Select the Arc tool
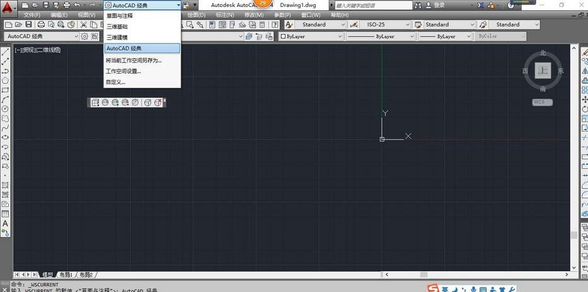Viewport: 588px width, 292px height. [x=5, y=99]
